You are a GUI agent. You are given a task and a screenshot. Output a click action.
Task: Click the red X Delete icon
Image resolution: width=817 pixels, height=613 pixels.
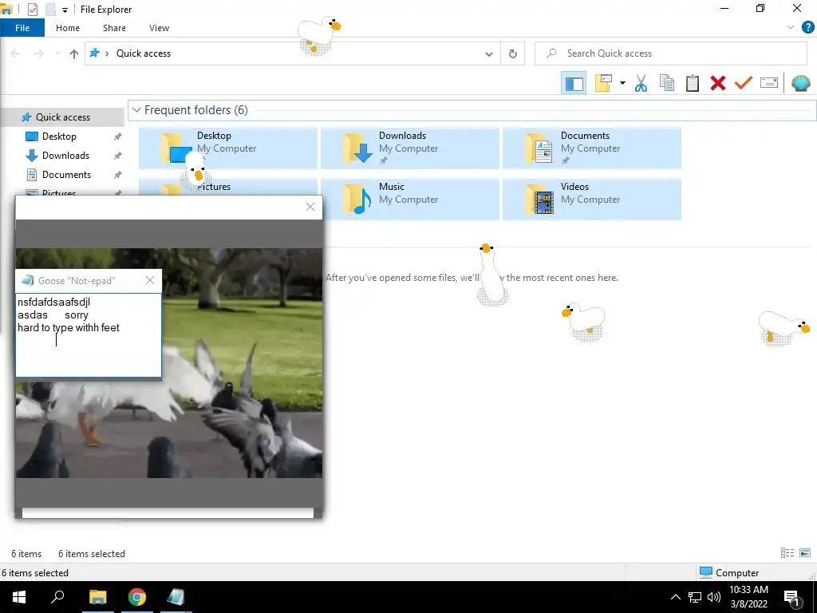(717, 83)
